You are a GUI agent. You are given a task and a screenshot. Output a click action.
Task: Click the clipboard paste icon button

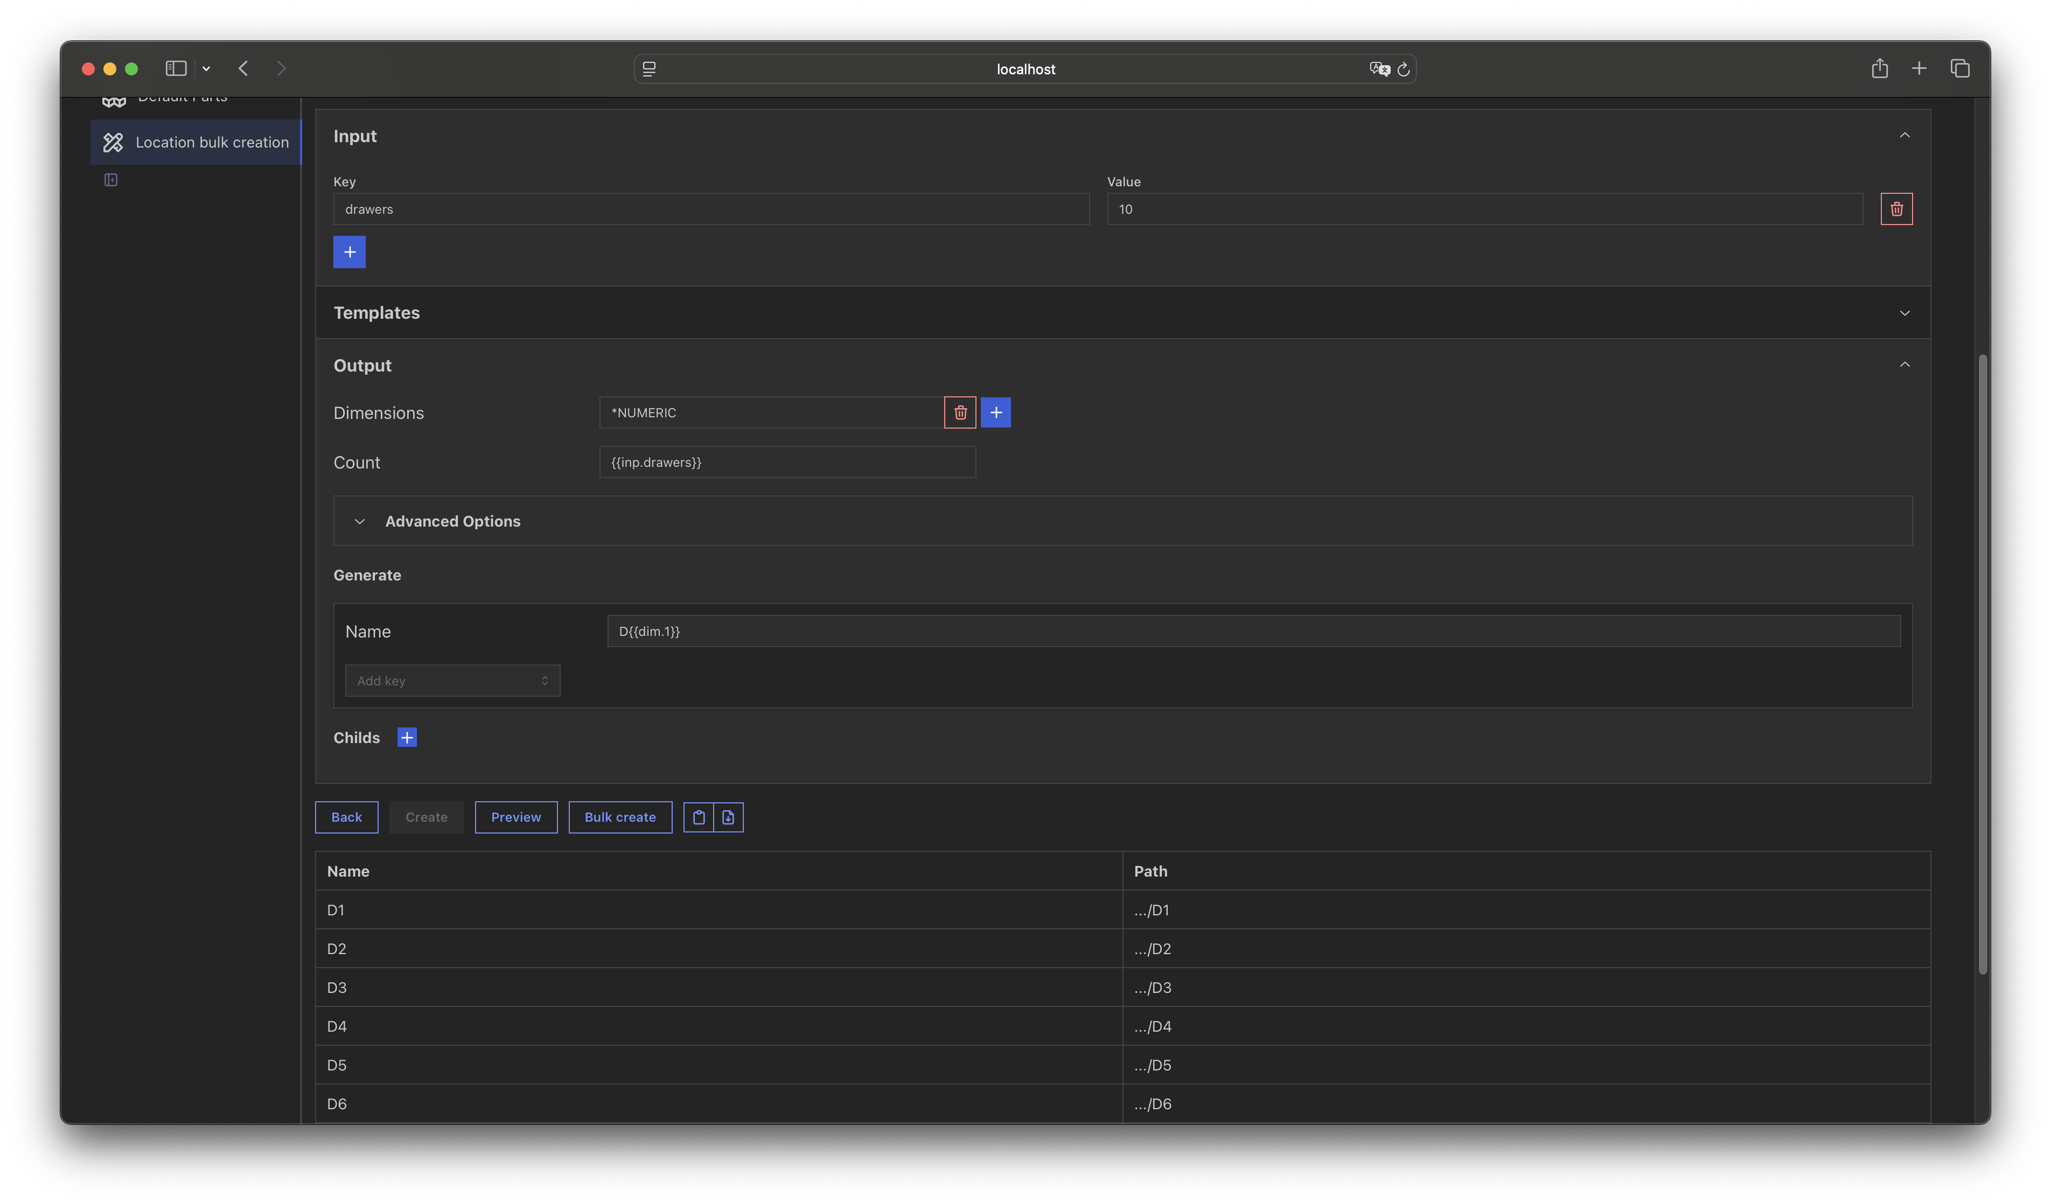point(699,817)
